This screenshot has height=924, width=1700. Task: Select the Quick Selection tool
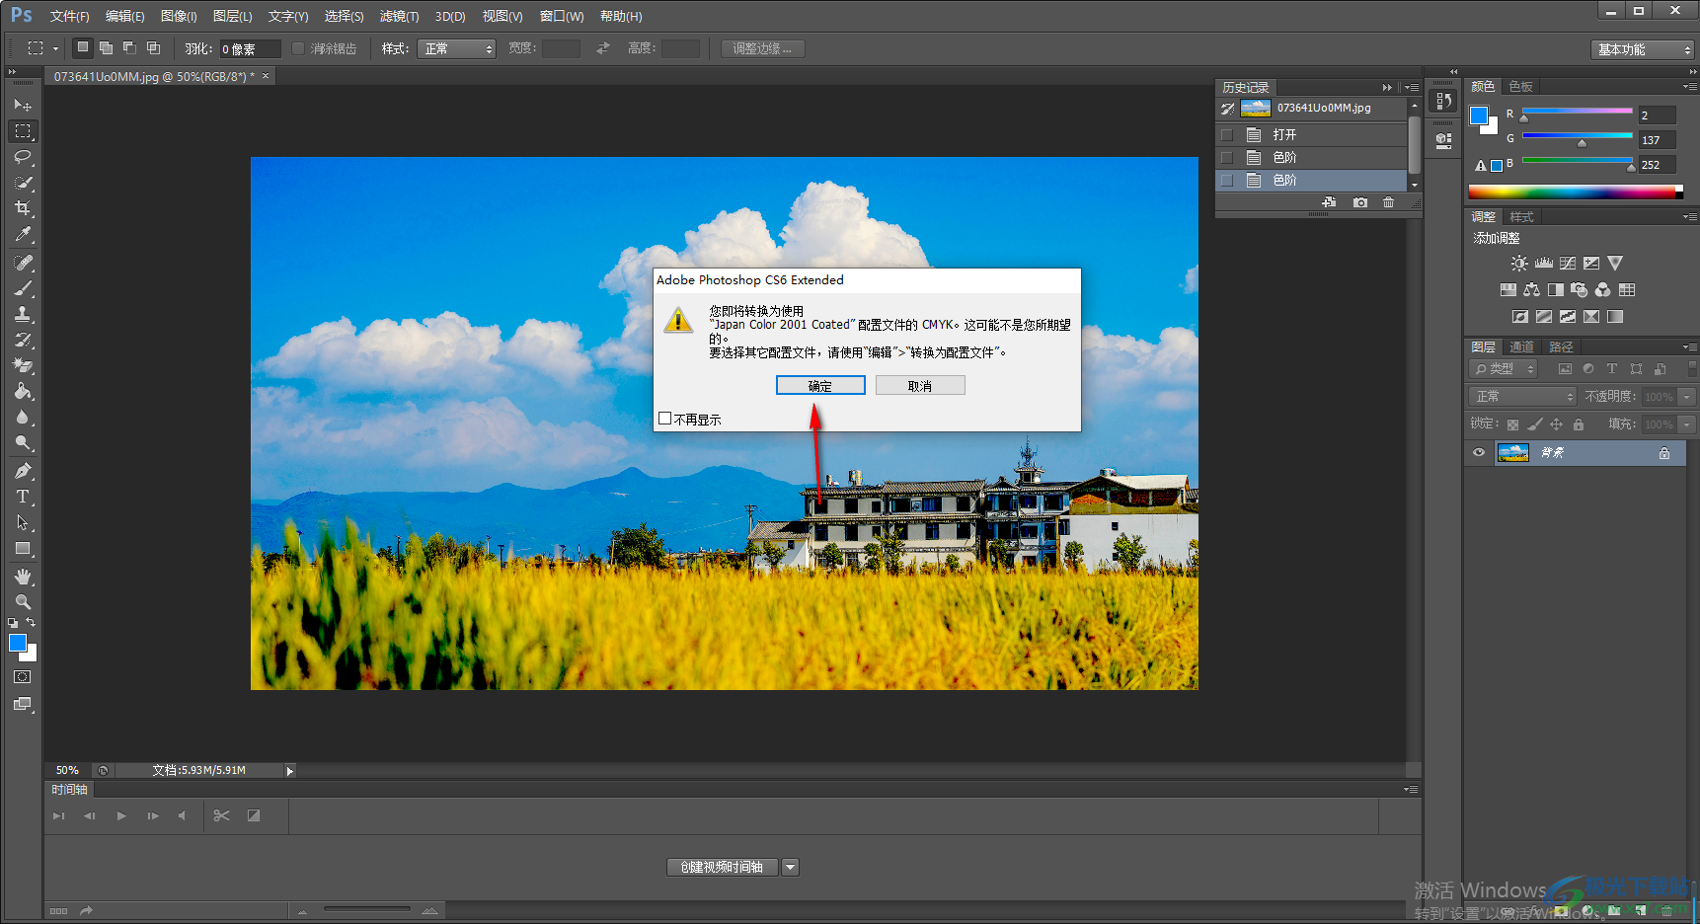[x=23, y=183]
